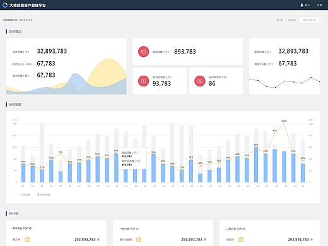This screenshot has width=328, height=246.
Task: Click the first-level category TOP 10 title
Action: (129, 228)
